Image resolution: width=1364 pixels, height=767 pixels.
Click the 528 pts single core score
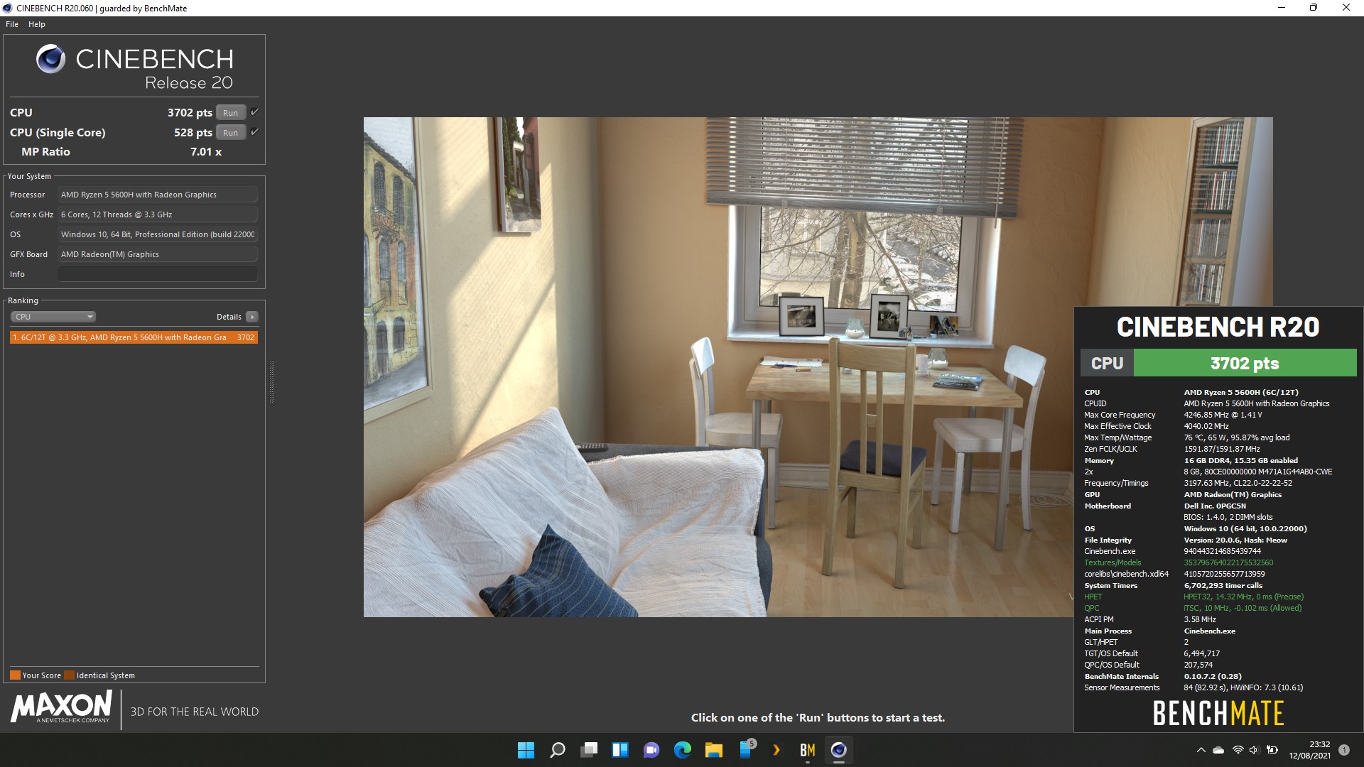[193, 133]
